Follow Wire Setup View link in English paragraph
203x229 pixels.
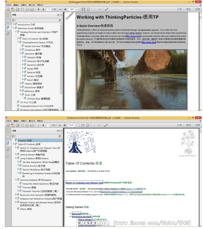(x=133, y=36)
